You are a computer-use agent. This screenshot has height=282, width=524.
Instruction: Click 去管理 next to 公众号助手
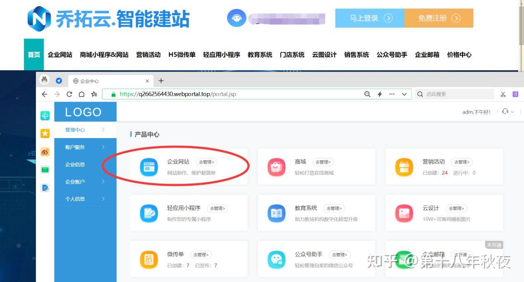click(340, 255)
